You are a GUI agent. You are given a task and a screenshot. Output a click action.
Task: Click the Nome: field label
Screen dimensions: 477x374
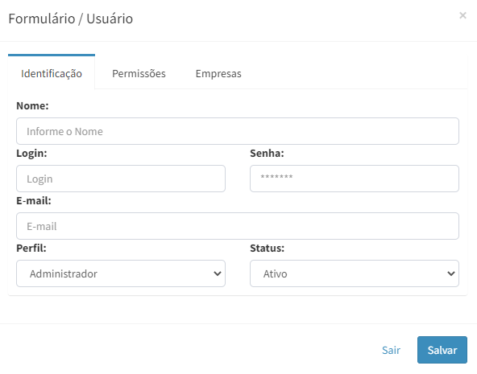coord(32,105)
